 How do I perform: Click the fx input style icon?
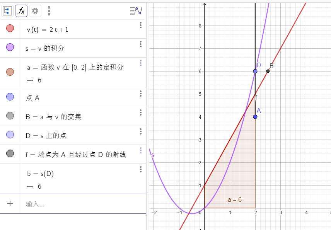tap(21, 10)
